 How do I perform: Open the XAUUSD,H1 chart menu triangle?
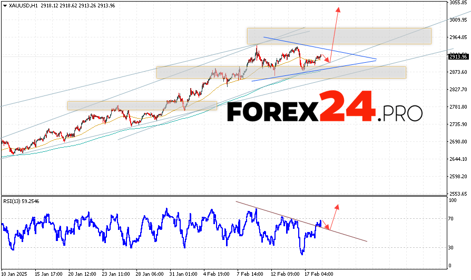click(5, 6)
